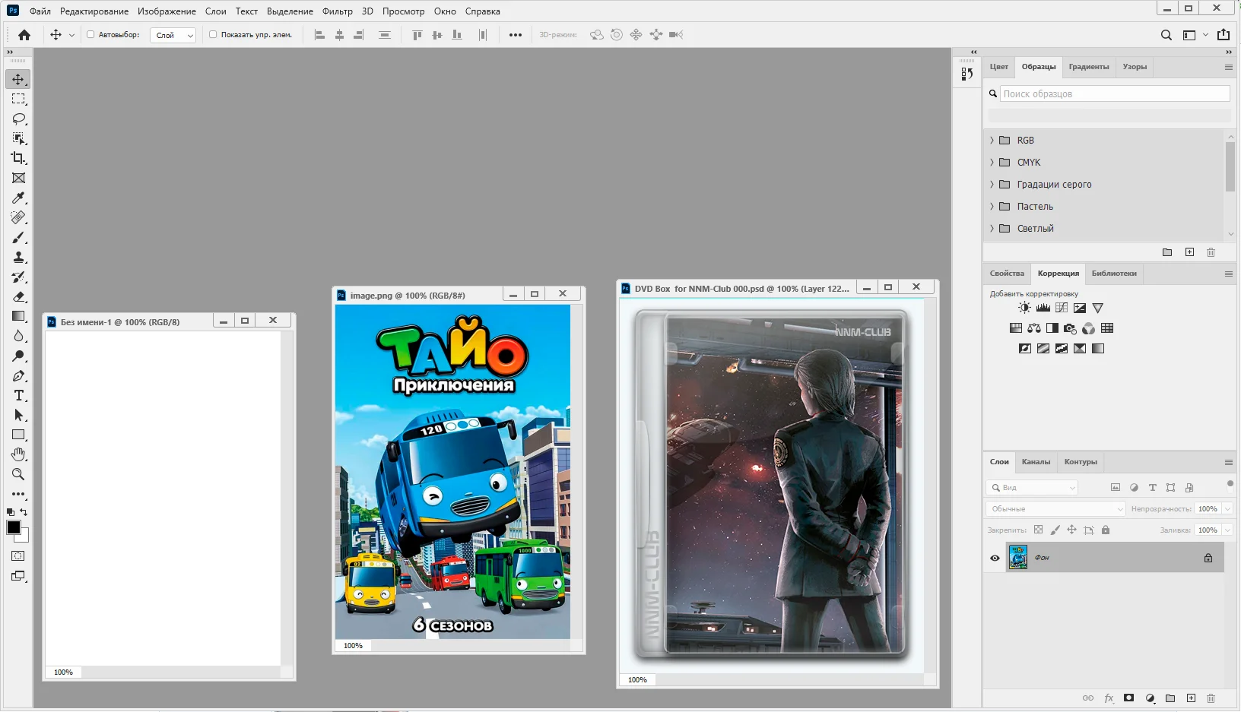Open the Home screen icon

pyautogui.click(x=24, y=35)
